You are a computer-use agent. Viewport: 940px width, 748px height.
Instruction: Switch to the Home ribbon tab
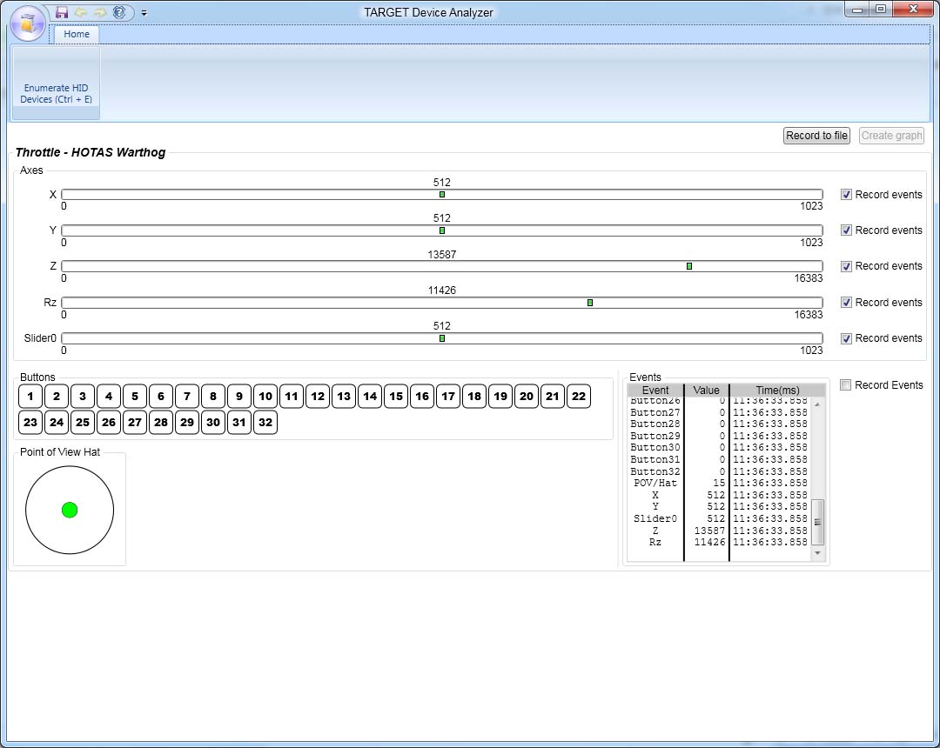77,34
